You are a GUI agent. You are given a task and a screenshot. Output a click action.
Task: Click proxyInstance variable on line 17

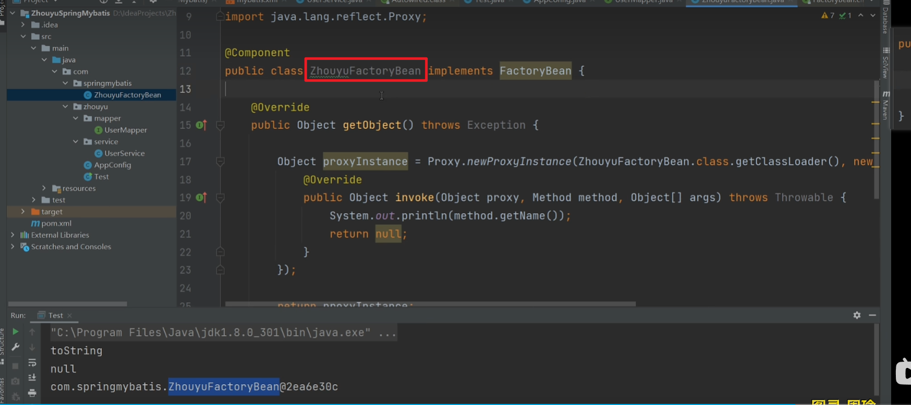pos(365,162)
